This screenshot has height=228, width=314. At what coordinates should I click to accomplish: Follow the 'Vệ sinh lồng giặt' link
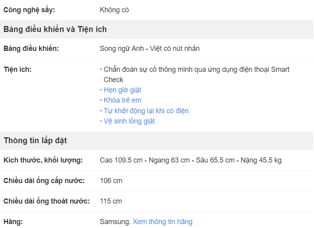pos(129,121)
